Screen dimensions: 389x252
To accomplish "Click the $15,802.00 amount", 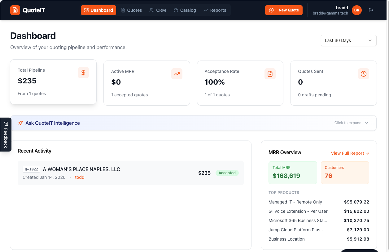I will coord(356,211).
